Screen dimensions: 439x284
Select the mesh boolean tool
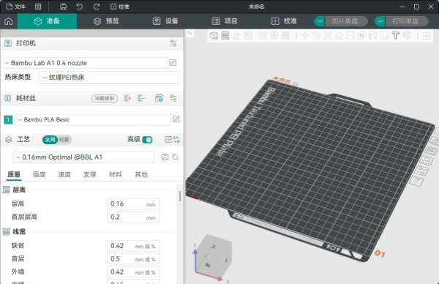(x=361, y=36)
